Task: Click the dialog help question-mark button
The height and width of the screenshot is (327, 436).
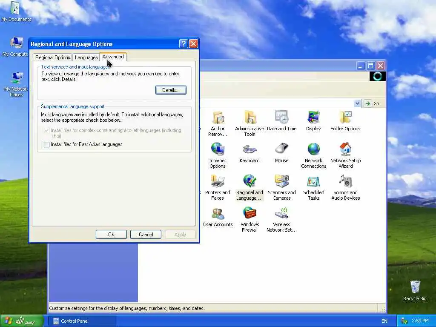Action: [x=184, y=44]
